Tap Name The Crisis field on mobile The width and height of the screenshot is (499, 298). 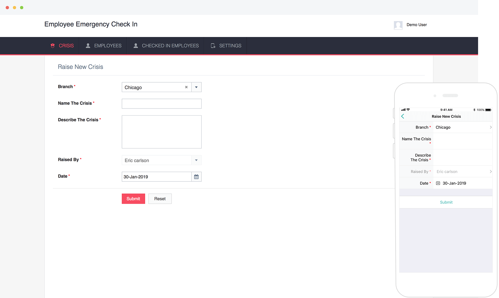tap(463, 141)
